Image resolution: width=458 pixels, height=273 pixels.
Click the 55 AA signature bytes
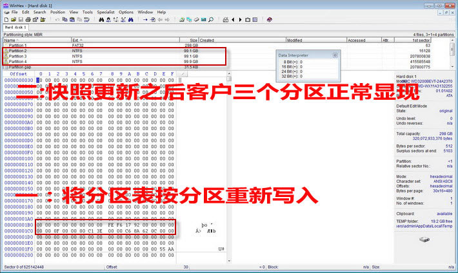(167, 249)
